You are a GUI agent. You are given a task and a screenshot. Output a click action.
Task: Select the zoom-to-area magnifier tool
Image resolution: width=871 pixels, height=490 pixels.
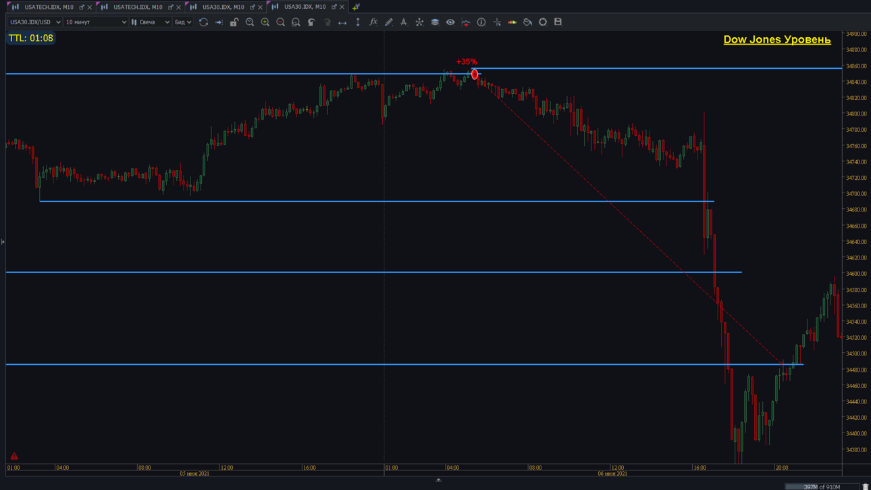[296, 22]
